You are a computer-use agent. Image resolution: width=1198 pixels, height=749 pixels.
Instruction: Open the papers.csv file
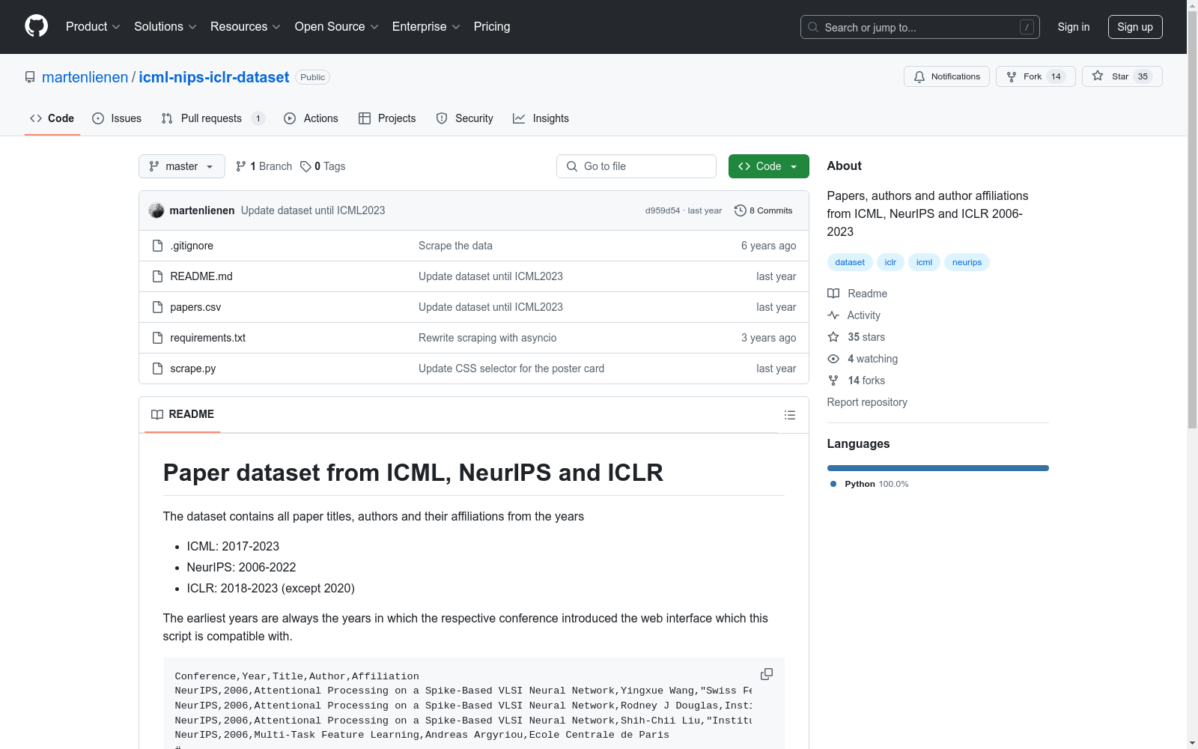[x=195, y=307]
